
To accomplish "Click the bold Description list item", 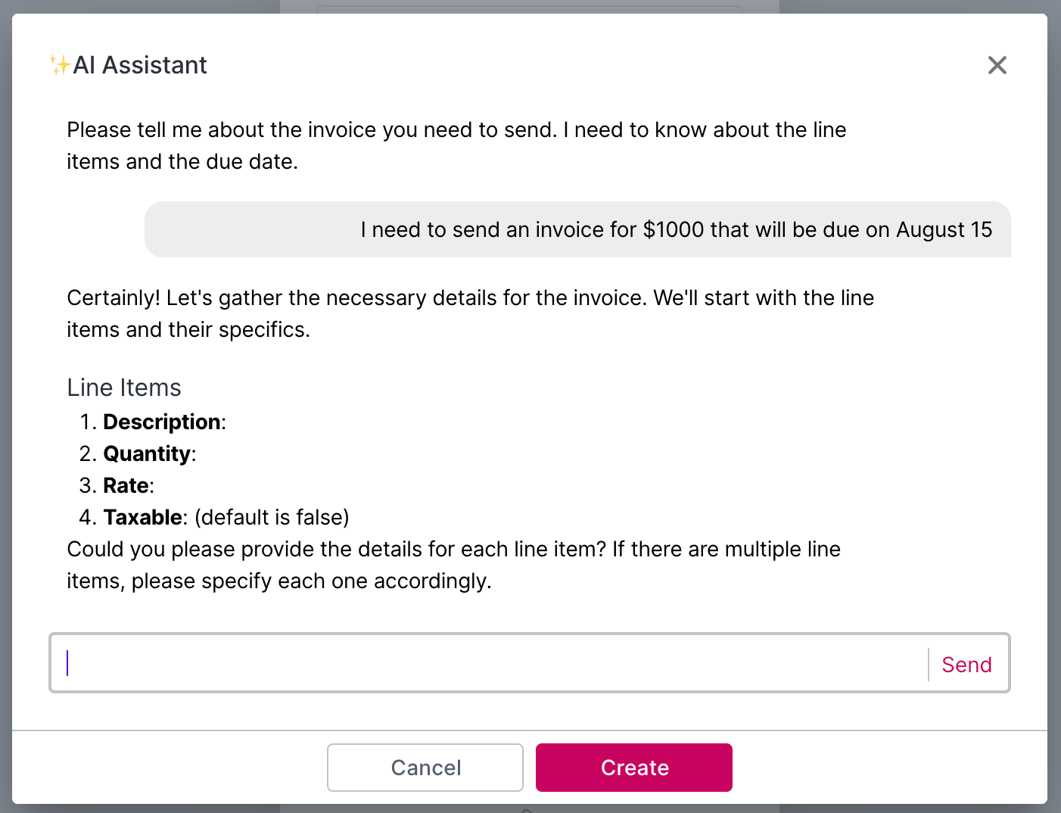I will point(163,422).
